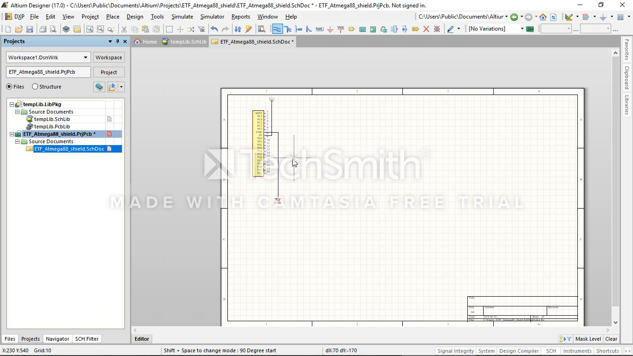Click the Home page toolbar icon
Image resolution: width=633 pixels, height=356 pixels.
click(x=543, y=17)
